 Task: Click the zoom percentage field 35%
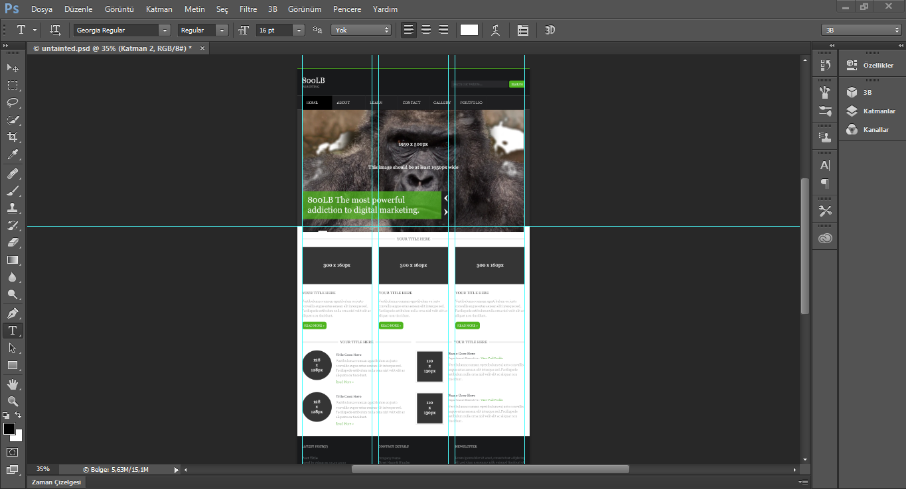pyautogui.click(x=43, y=469)
